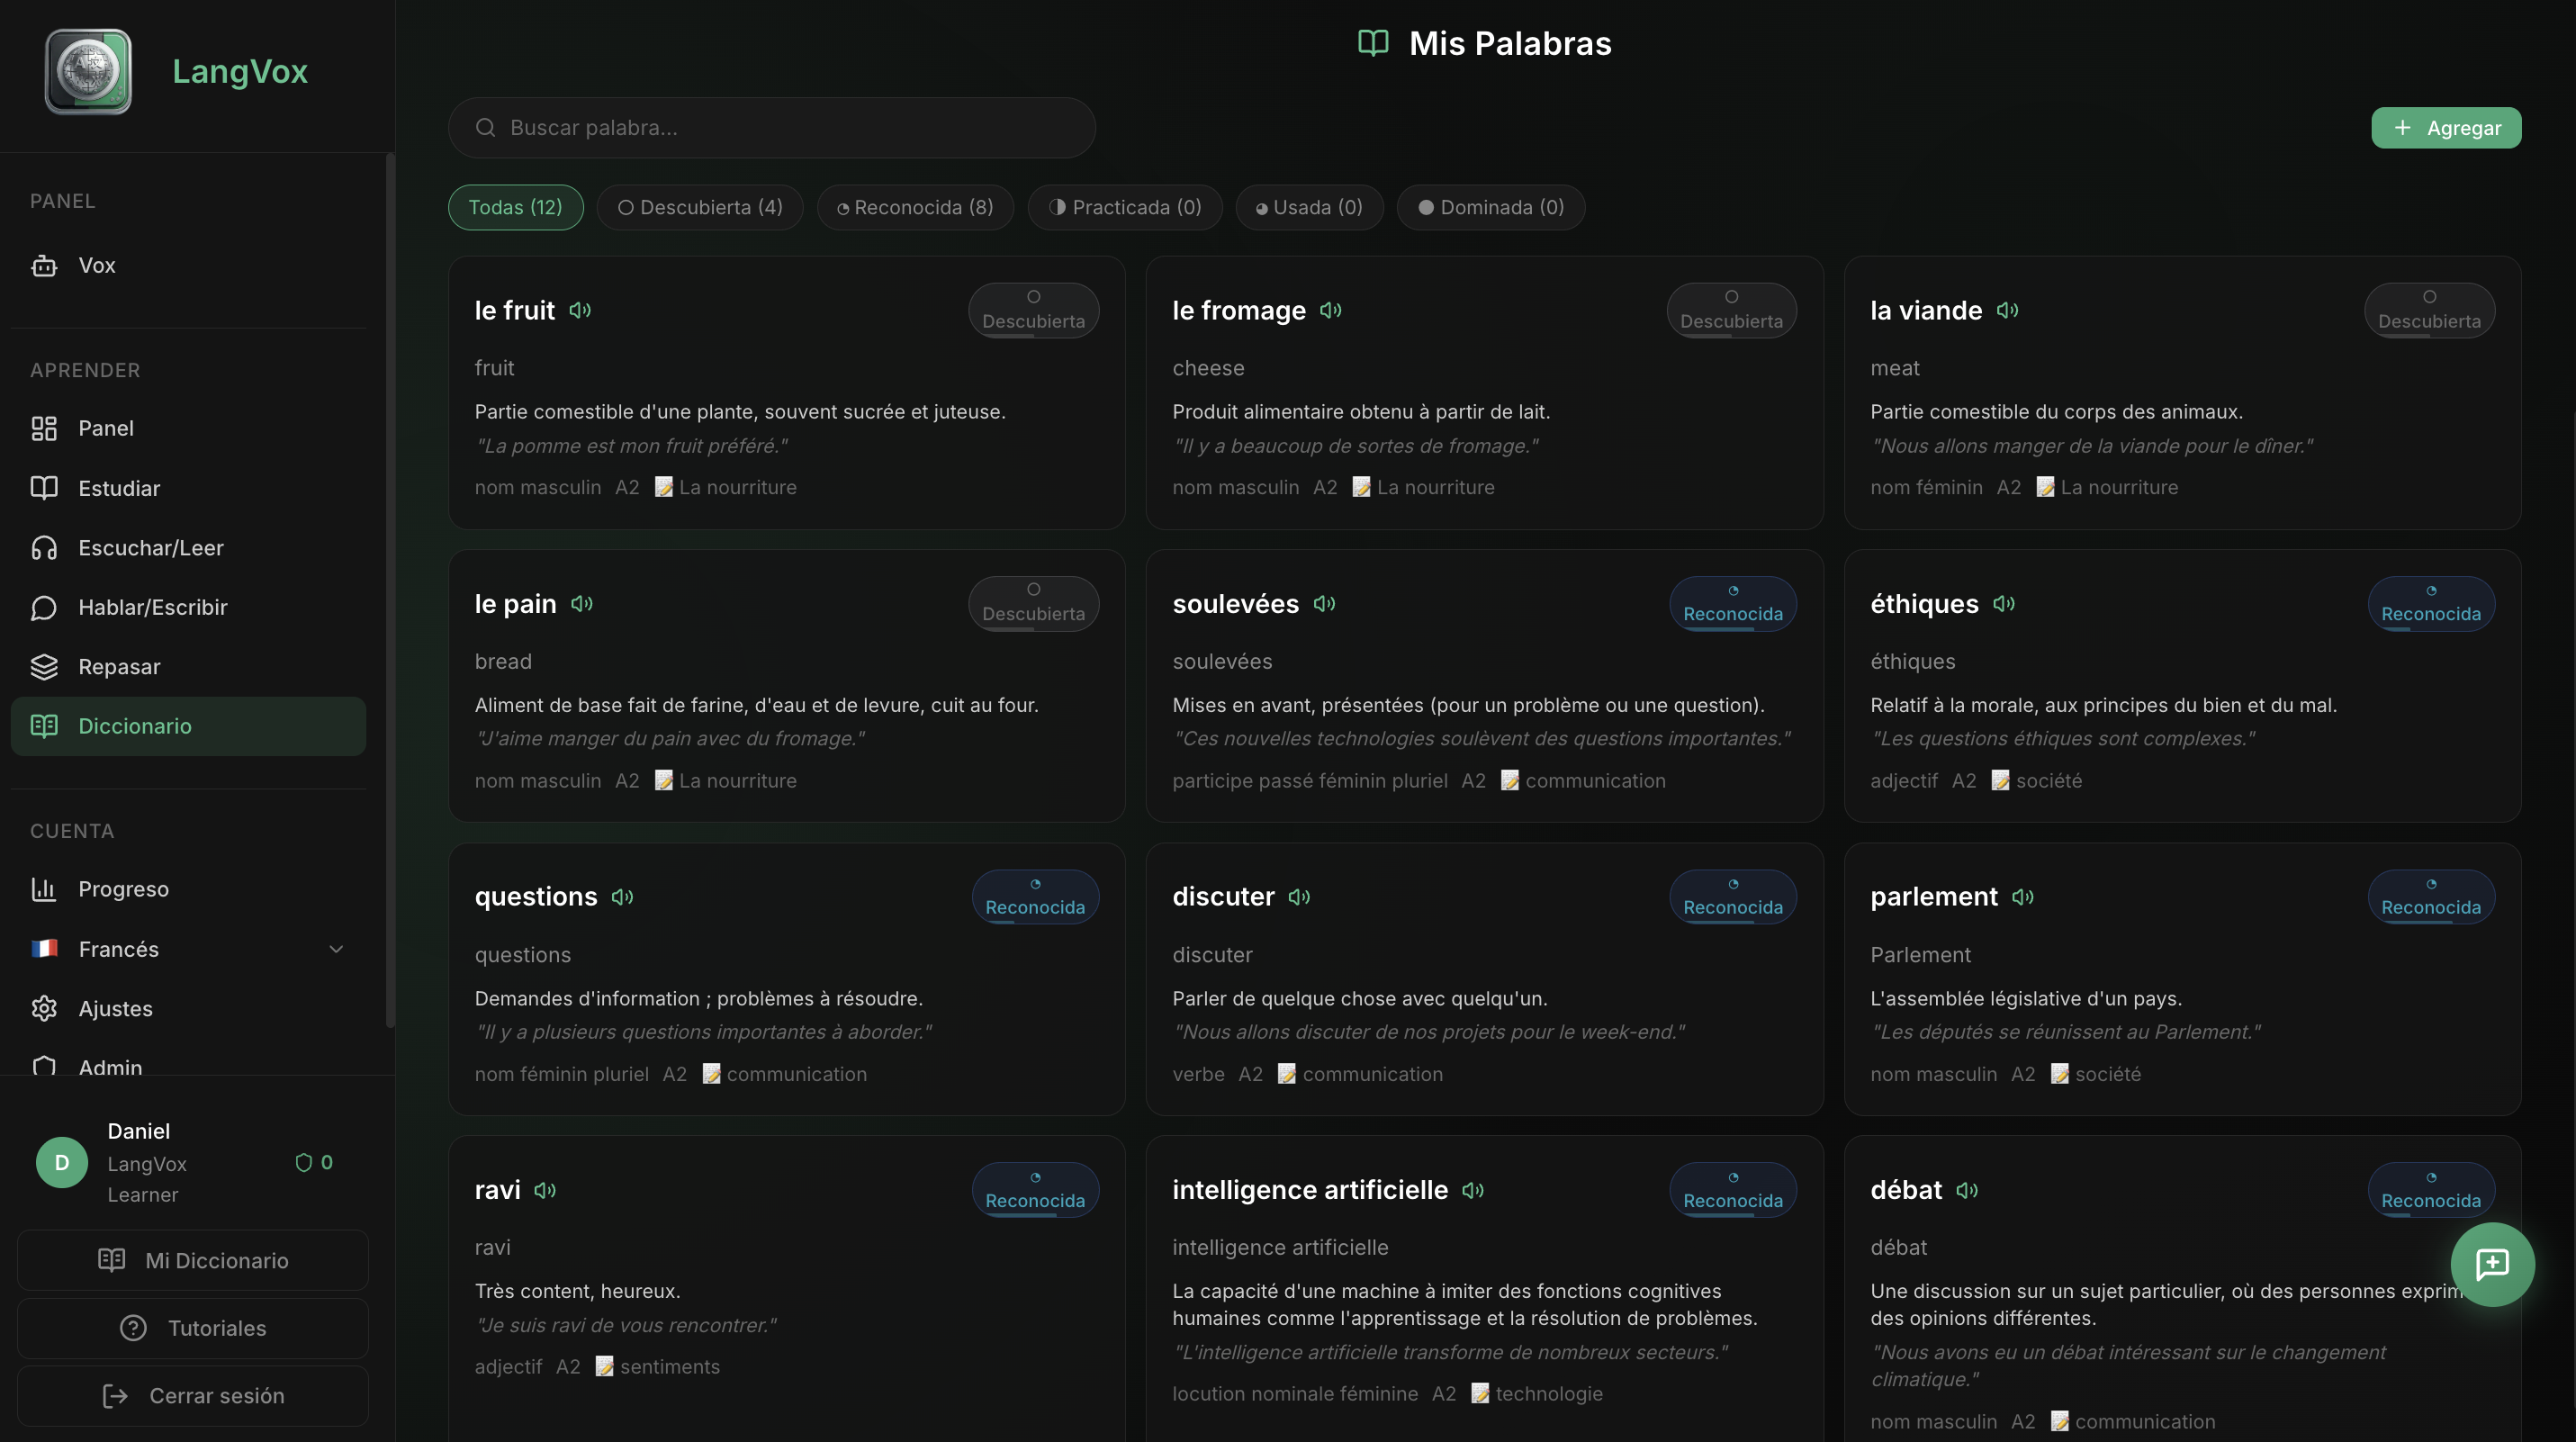Viewport: 2576px width, 1442px height.
Task: Play pronunciation of ravi
Action: (545, 1190)
